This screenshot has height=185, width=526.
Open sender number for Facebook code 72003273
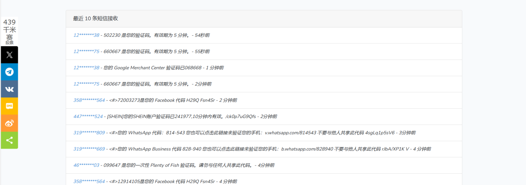(x=89, y=101)
